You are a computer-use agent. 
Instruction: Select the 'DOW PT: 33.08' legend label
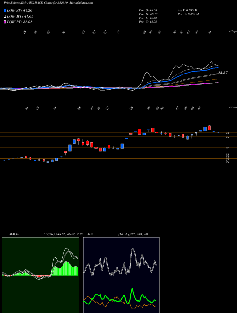19,22
